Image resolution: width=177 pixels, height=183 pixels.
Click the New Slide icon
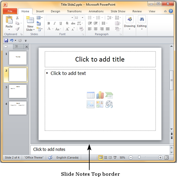[30, 19]
